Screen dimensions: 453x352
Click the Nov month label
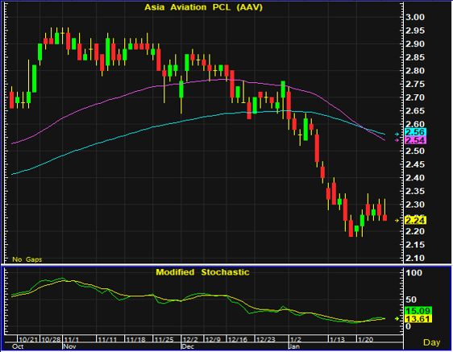click(x=69, y=346)
